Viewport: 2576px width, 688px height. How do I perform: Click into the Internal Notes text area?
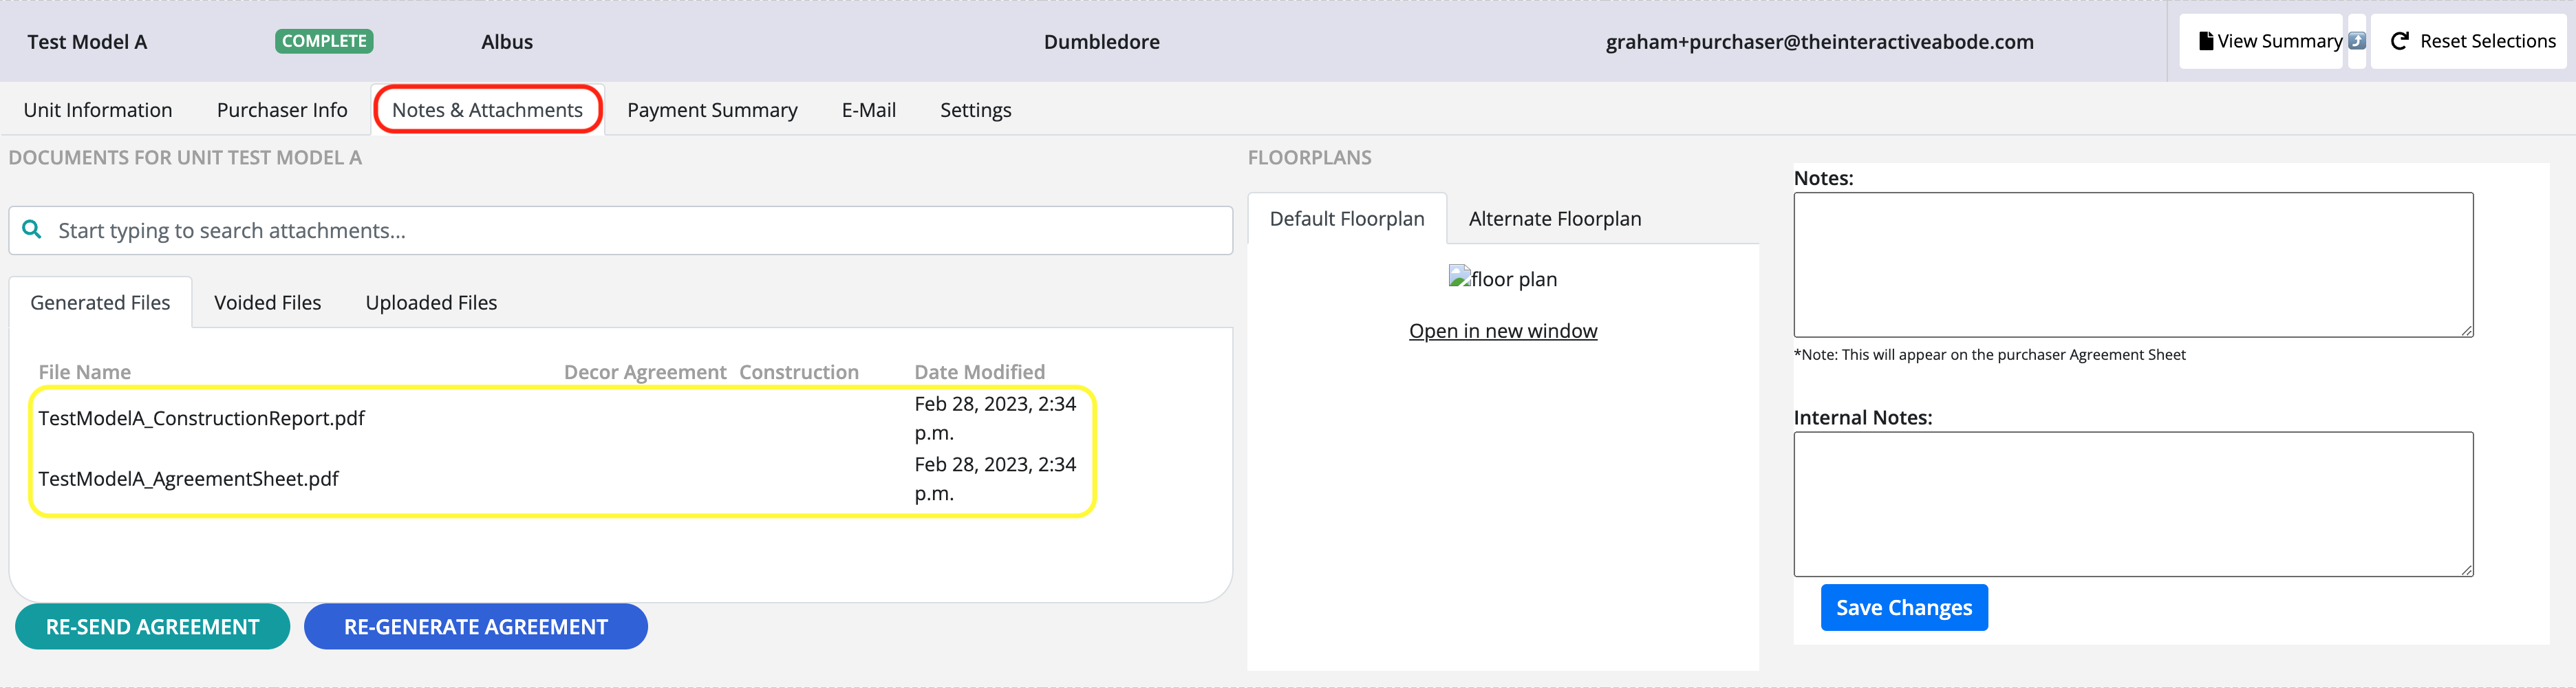point(2133,504)
